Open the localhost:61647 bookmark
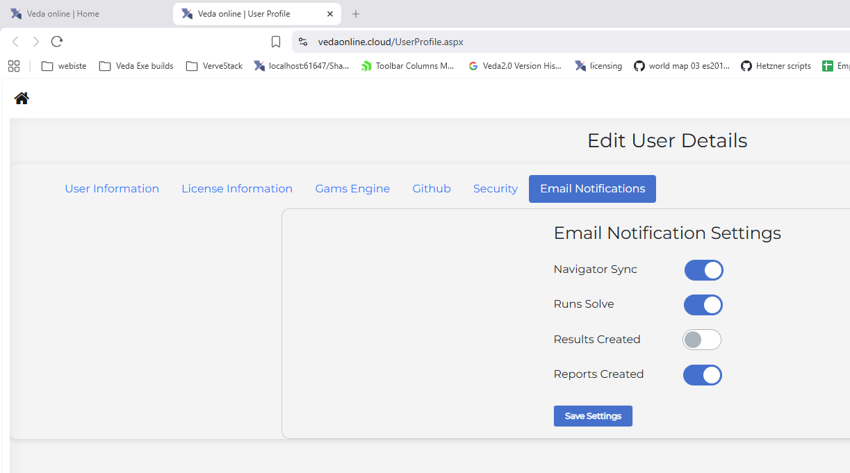The height and width of the screenshot is (473, 850). 302,66
